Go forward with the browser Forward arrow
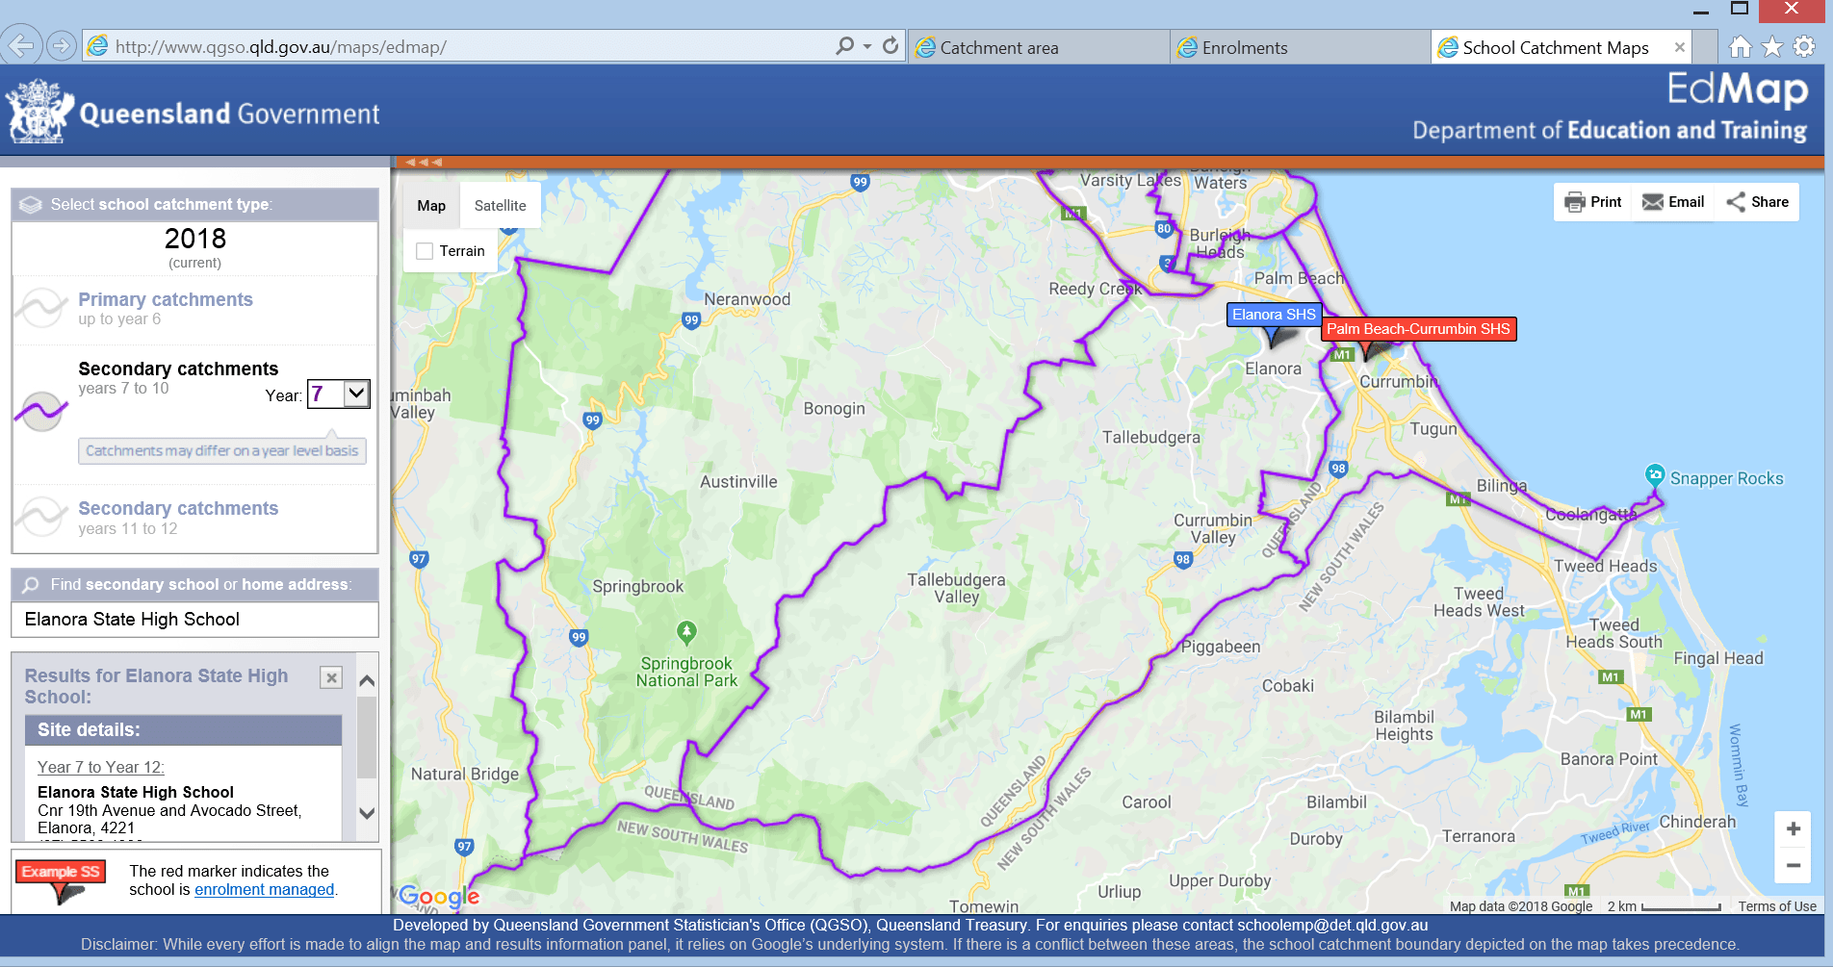Screen dimensions: 1833x967 (x=62, y=45)
